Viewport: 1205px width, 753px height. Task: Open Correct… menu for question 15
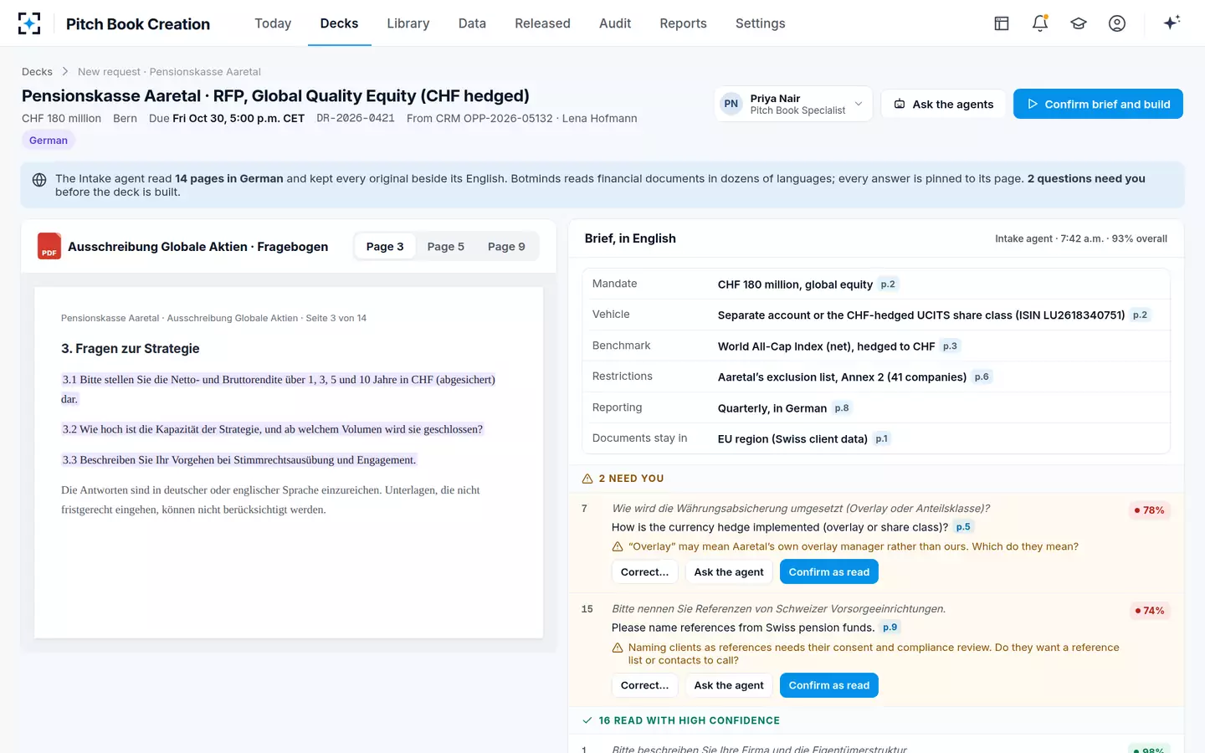pos(644,685)
